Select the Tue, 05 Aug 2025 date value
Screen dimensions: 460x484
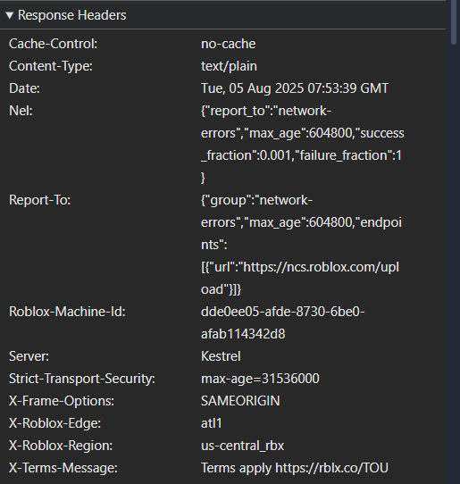(295, 88)
